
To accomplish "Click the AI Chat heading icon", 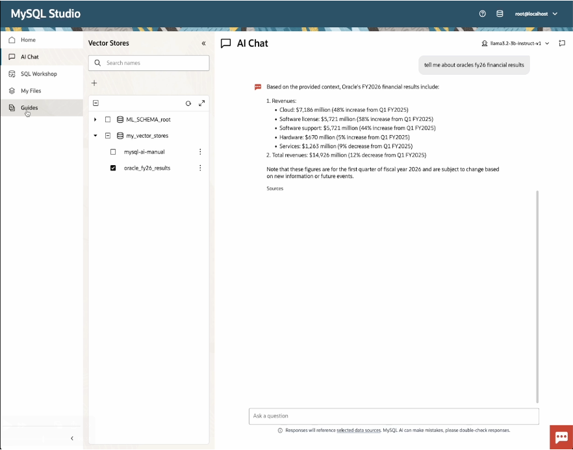I will 226,43.
